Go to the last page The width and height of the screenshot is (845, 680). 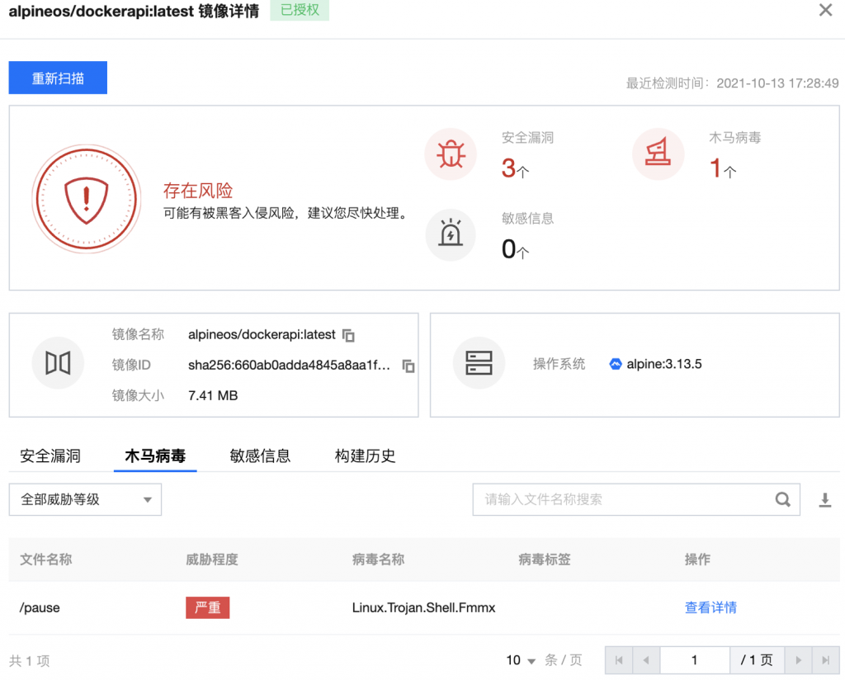point(825,660)
